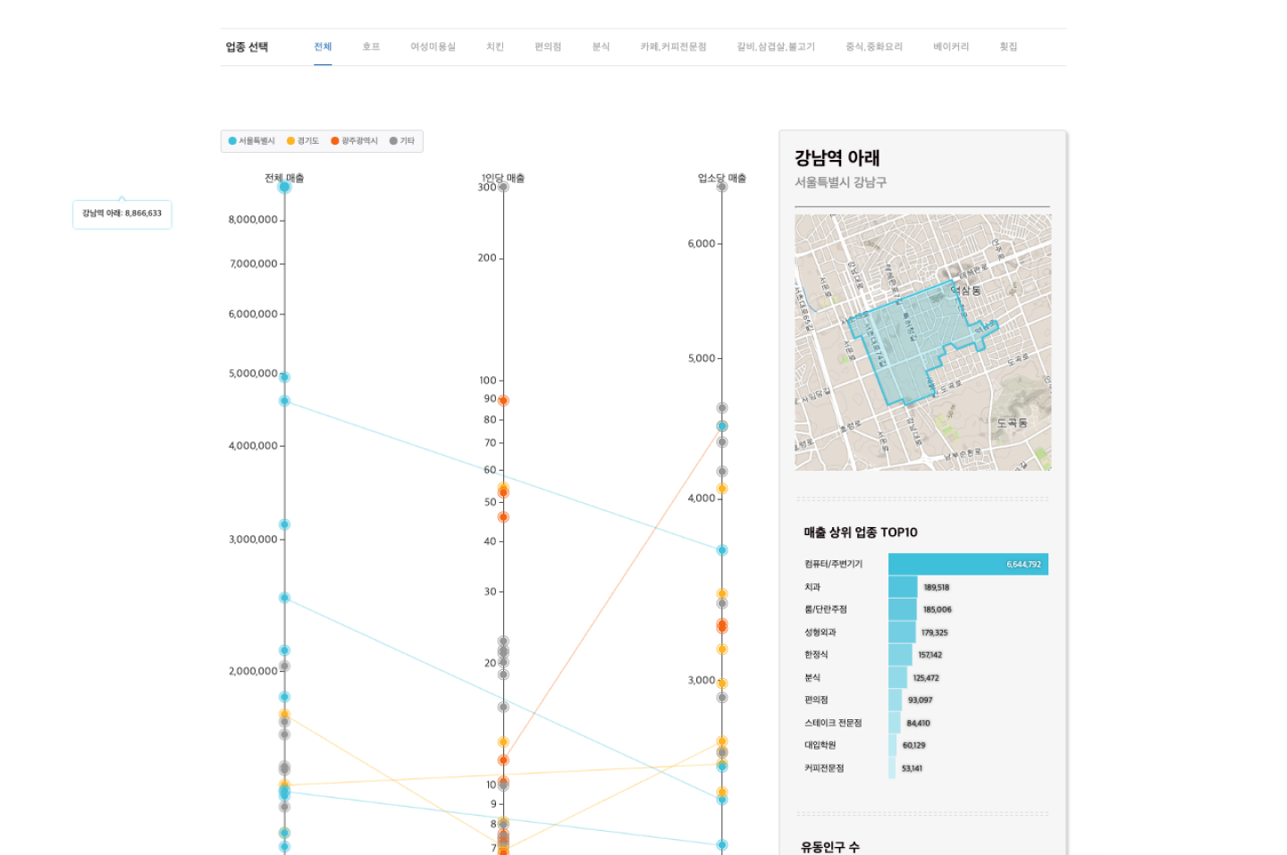Select the 편의점 tab
The image size is (1287, 855).
coord(548,47)
